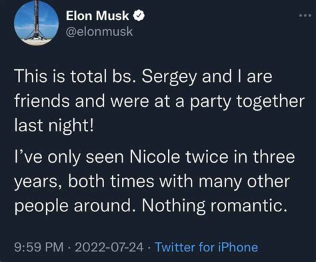Click the blue verified badge icon

point(139,16)
